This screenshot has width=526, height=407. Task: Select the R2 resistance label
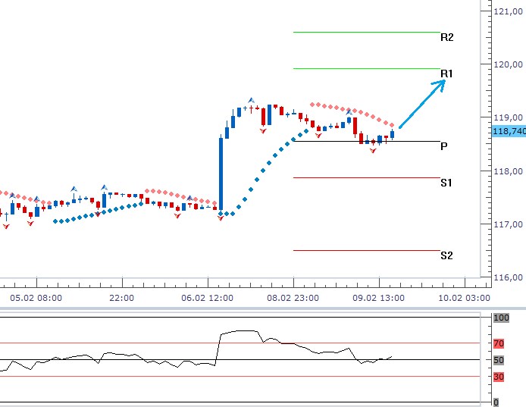pos(446,37)
